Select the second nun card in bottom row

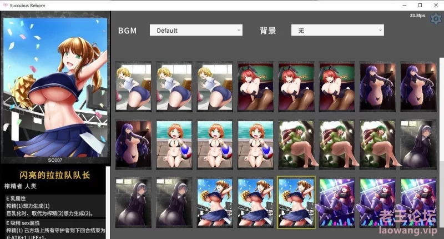click(174, 202)
